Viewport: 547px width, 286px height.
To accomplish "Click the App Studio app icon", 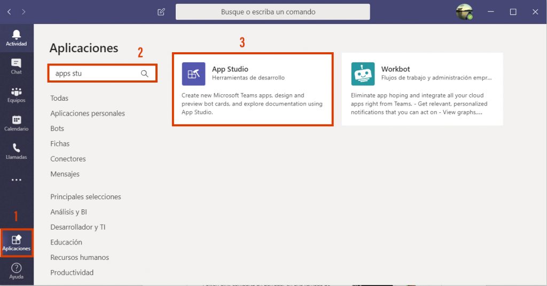I will 193,73.
